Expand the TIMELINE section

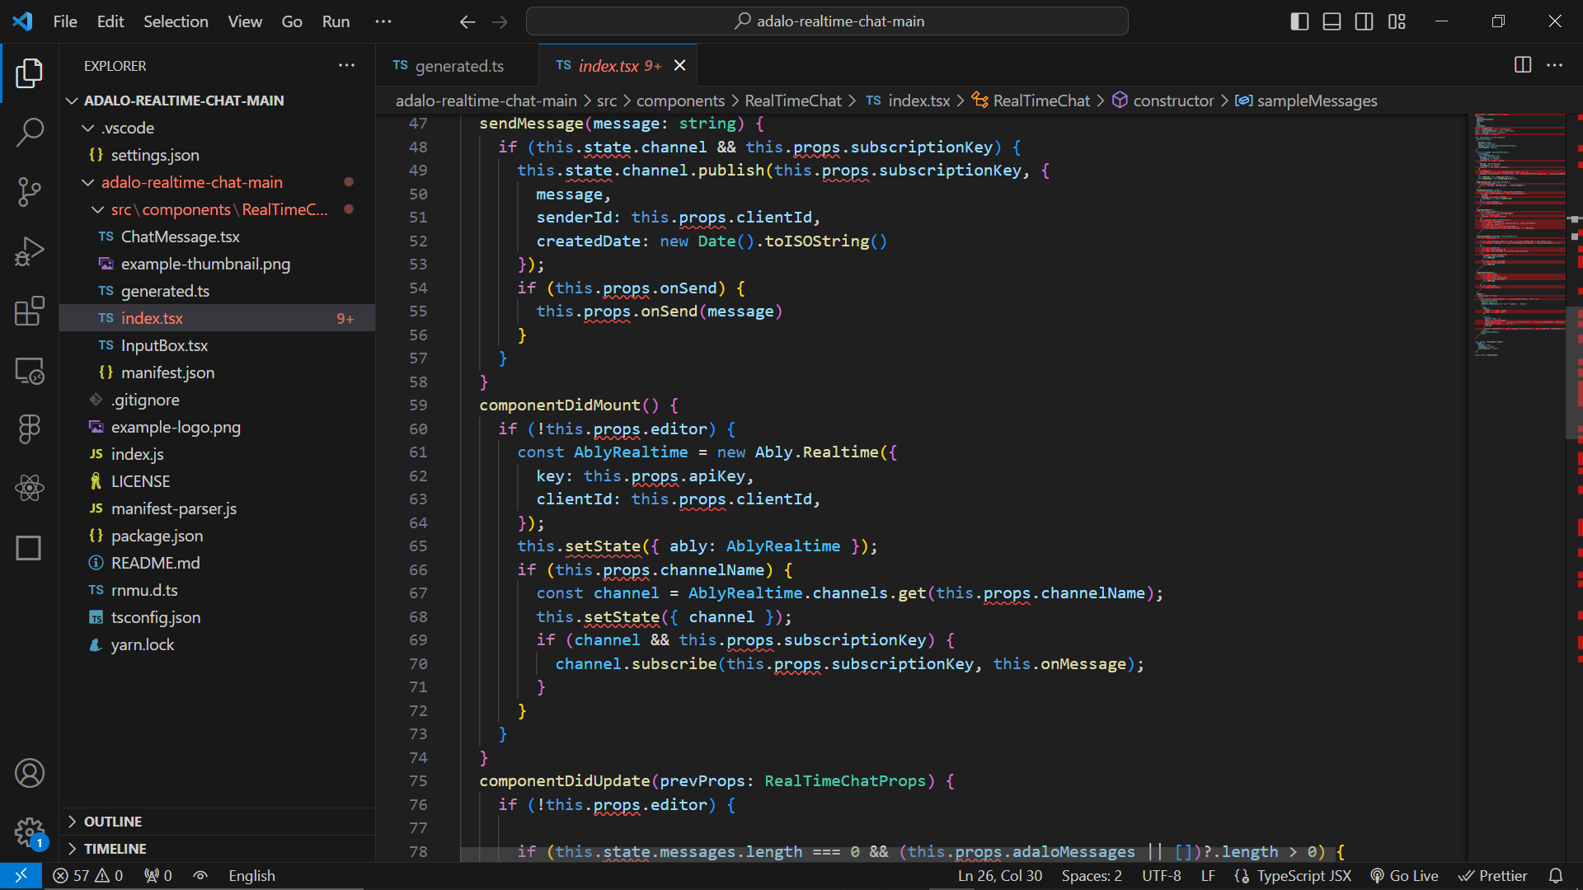click(x=115, y=849)
